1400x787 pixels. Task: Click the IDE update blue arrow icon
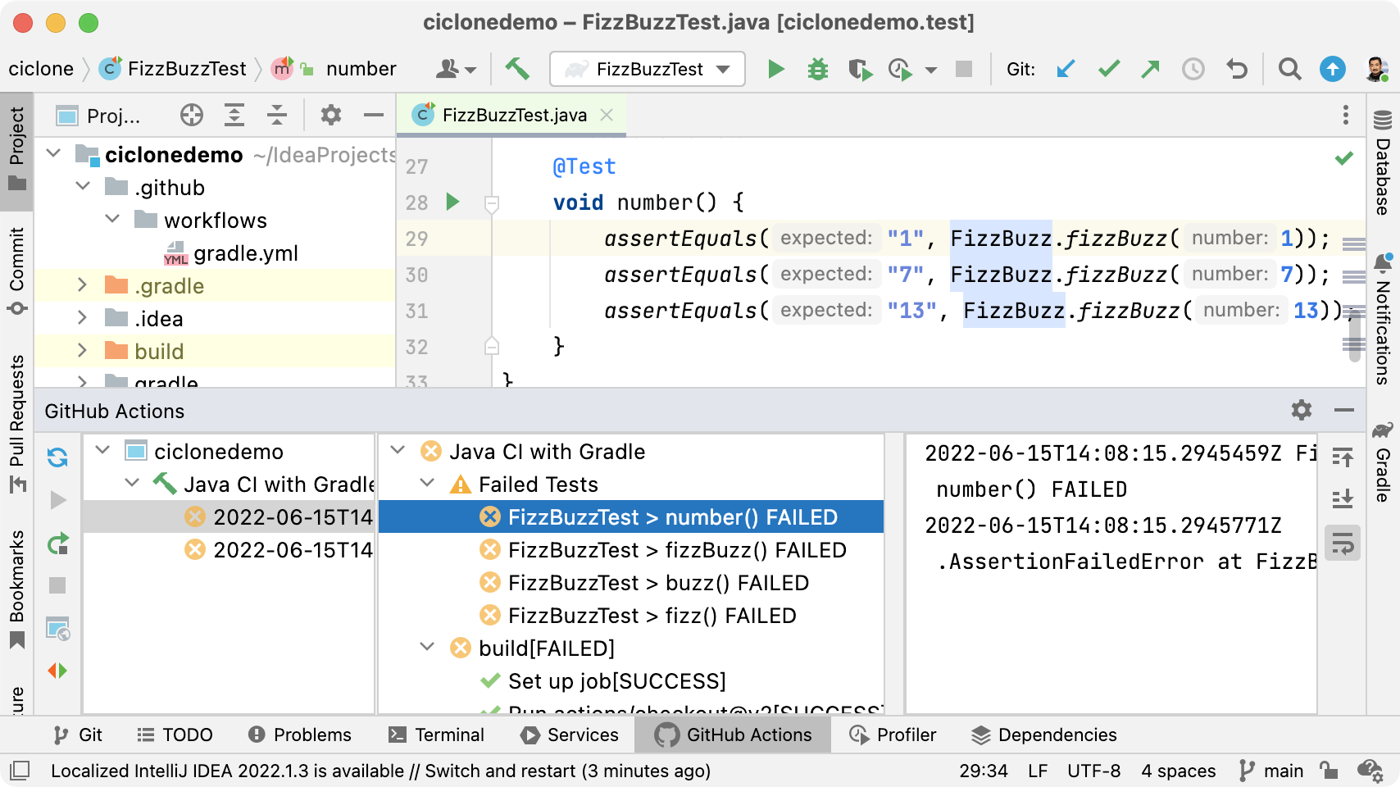1332,69
